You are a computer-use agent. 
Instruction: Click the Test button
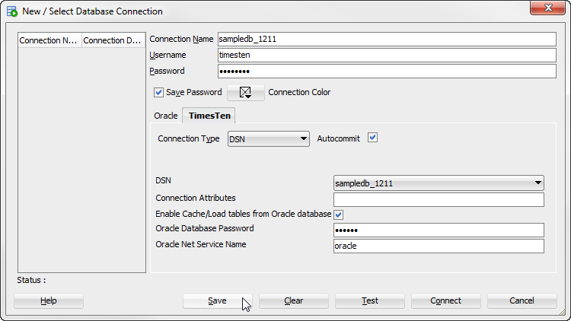click(x=369, y=301)
